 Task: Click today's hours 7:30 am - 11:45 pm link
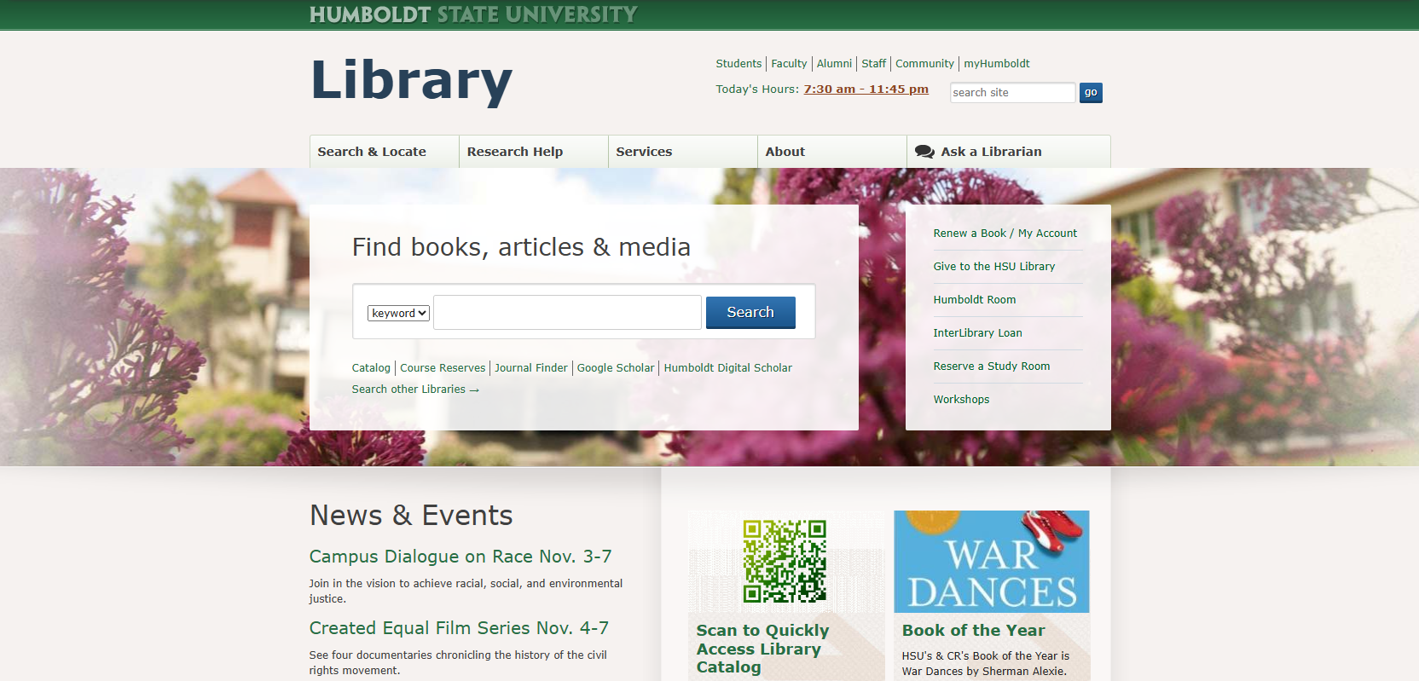tap(866, 89)
